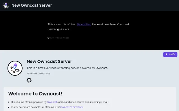The width and height of the screenshot is (179, 111).
Task: Click the server description about live video streaming
Action: pyautogui.click(x=67, y=68)
